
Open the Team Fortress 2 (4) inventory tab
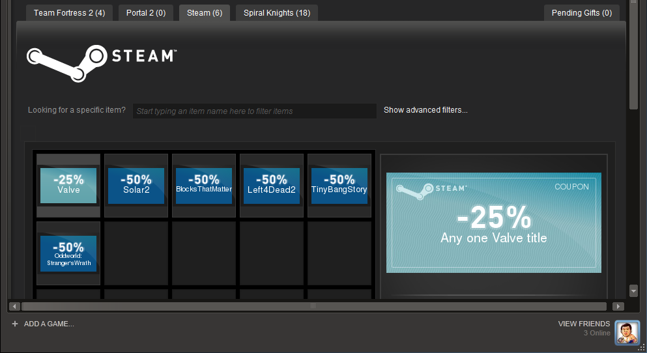coord(69,13)
